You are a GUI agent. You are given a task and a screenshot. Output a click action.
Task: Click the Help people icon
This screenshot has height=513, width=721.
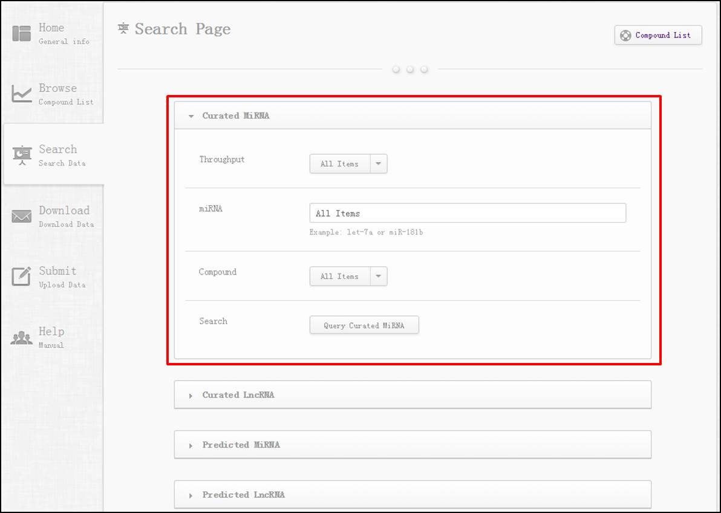click(x=22, y=338)
